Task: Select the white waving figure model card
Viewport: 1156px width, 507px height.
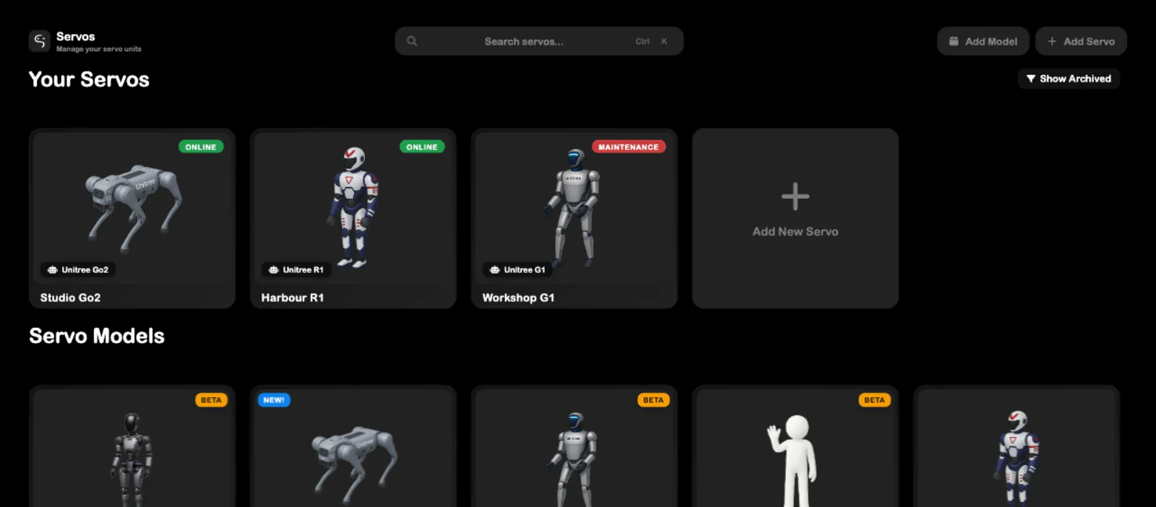Action: tap(795, 446)
